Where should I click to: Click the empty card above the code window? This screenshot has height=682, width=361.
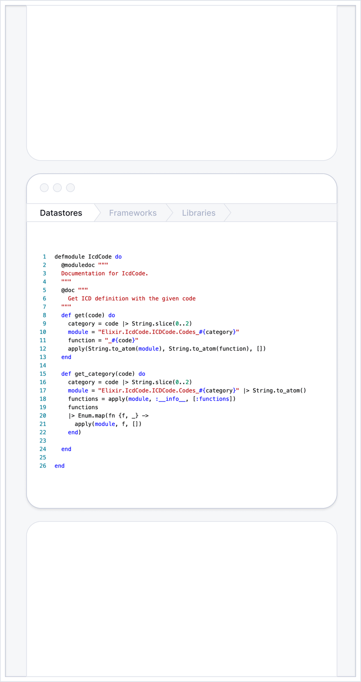(x=181, y=81)
